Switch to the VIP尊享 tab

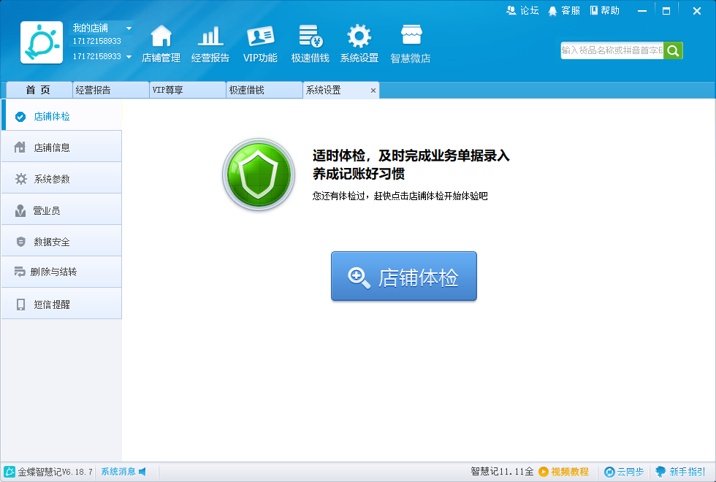coord(188,90)
